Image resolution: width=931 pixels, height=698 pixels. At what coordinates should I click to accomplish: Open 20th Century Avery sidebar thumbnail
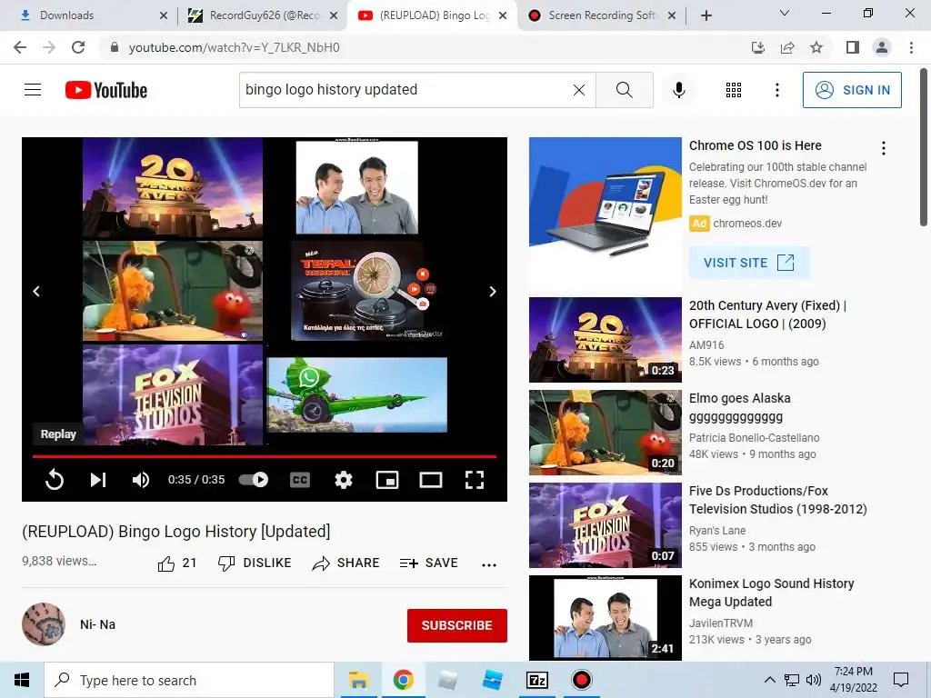click(605, 340)
